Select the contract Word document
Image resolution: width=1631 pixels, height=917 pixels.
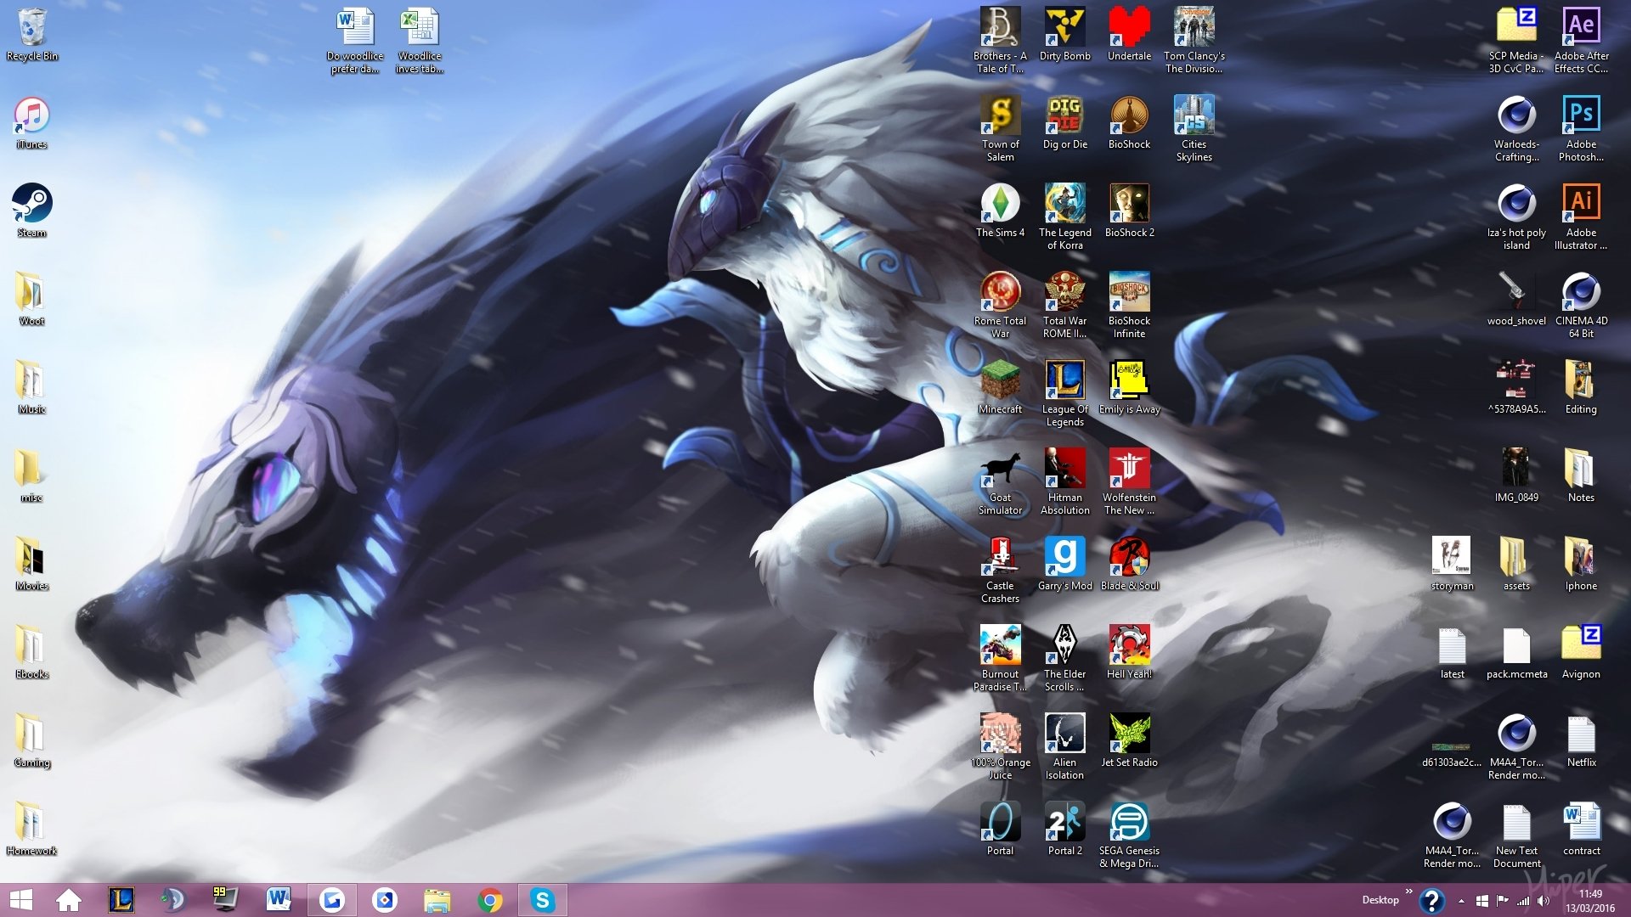[x=1581, y=830]
